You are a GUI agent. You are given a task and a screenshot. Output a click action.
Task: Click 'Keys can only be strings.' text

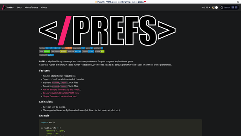(54, 107)
